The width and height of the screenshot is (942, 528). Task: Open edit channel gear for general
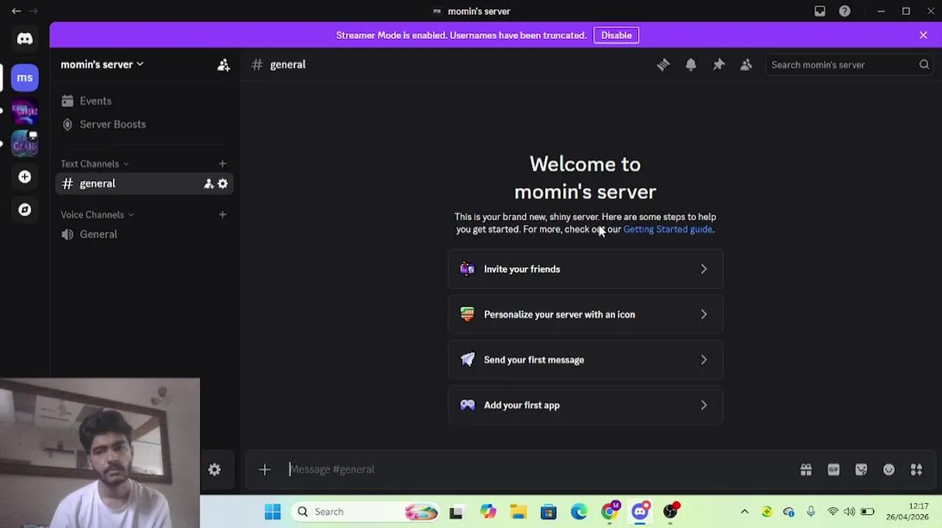click(x=223, y=184)
